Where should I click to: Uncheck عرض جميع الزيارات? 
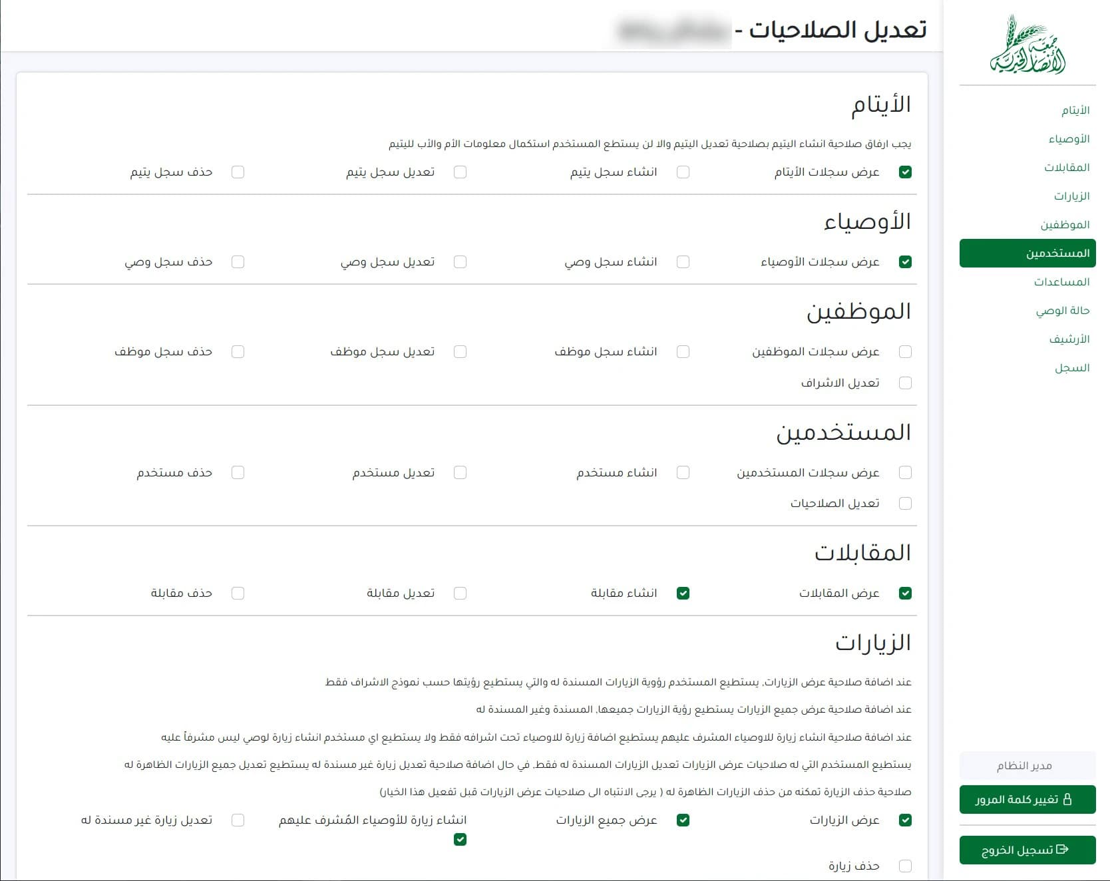point(683,820)
